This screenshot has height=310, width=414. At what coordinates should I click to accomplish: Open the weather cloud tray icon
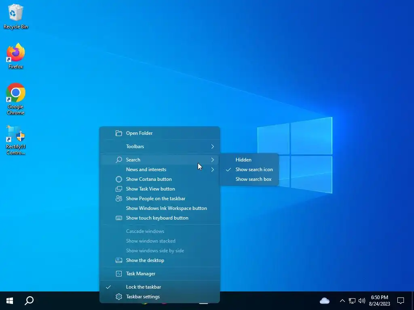click(325, 300)
